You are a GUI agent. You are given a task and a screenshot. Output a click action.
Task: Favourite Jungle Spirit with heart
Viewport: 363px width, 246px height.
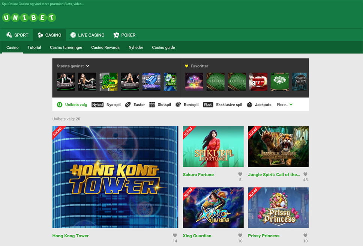click(x=305, y=174)
